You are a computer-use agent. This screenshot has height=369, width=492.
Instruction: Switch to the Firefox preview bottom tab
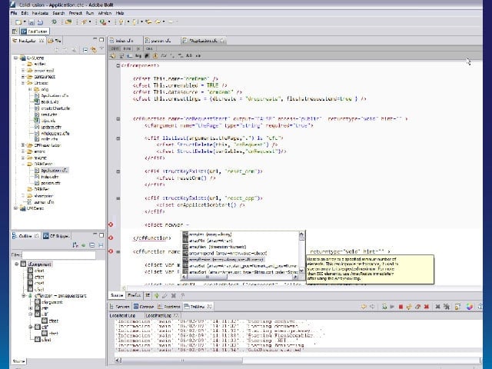point(135,295)
